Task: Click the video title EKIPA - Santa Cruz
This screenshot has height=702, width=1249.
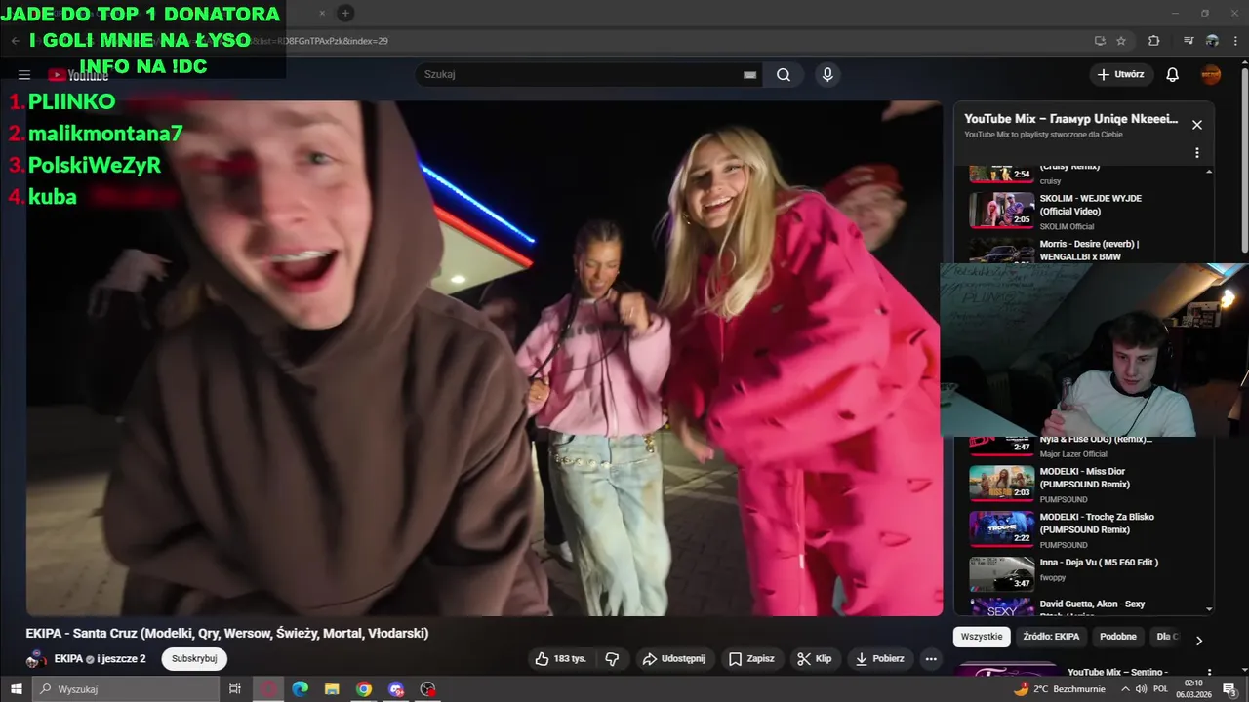Action: [x=227, y=634]
